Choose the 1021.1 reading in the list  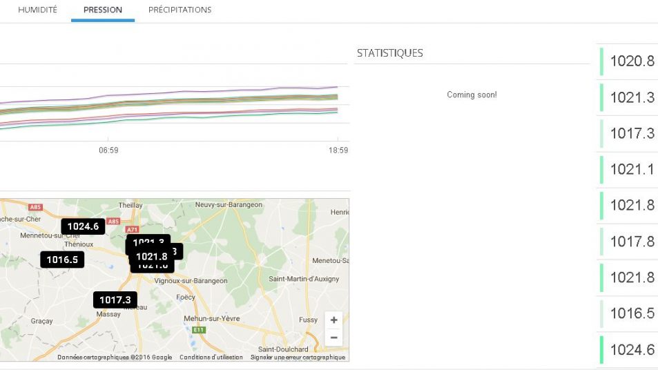[x=632, y=169]
